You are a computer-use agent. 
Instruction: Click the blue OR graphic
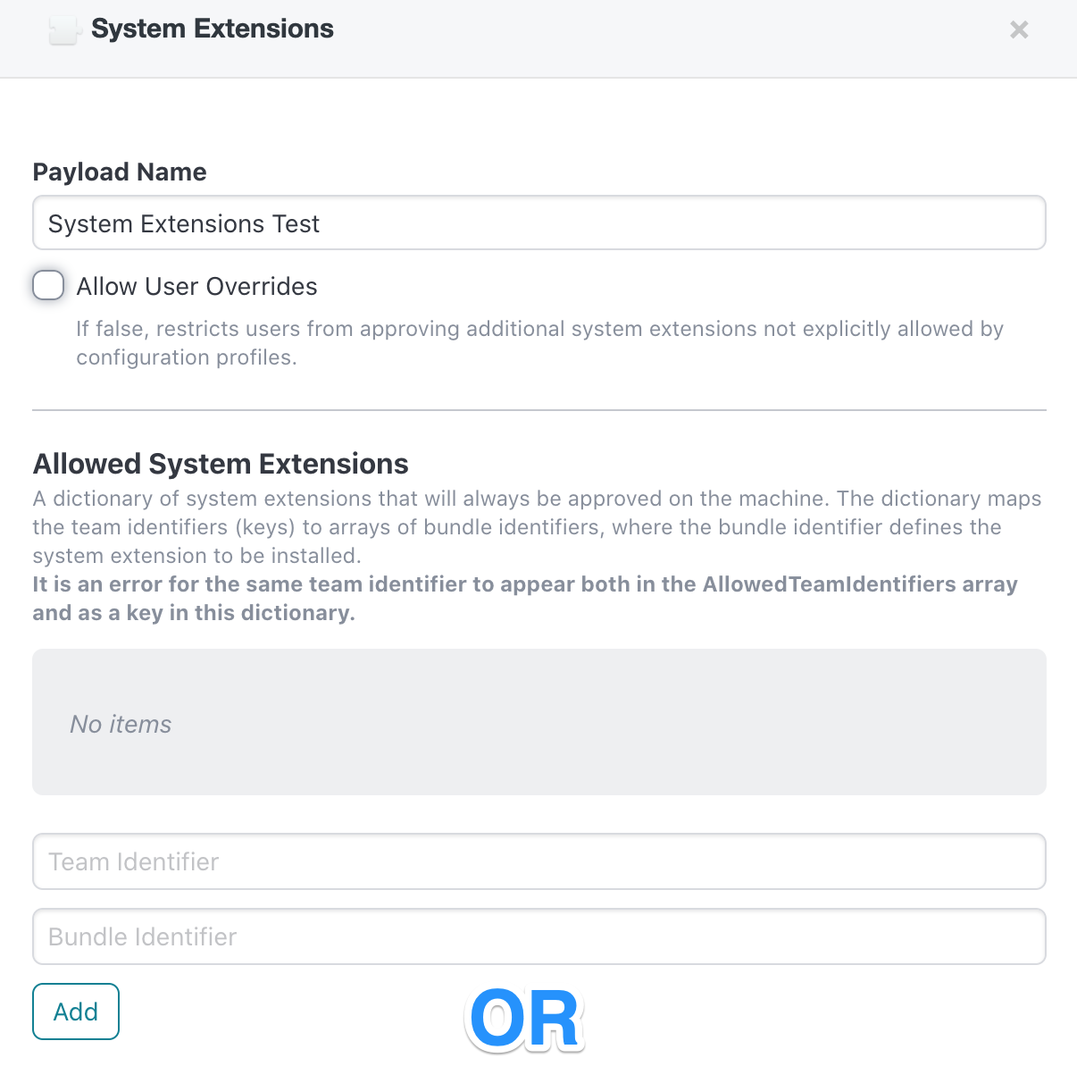[525, 1019]
